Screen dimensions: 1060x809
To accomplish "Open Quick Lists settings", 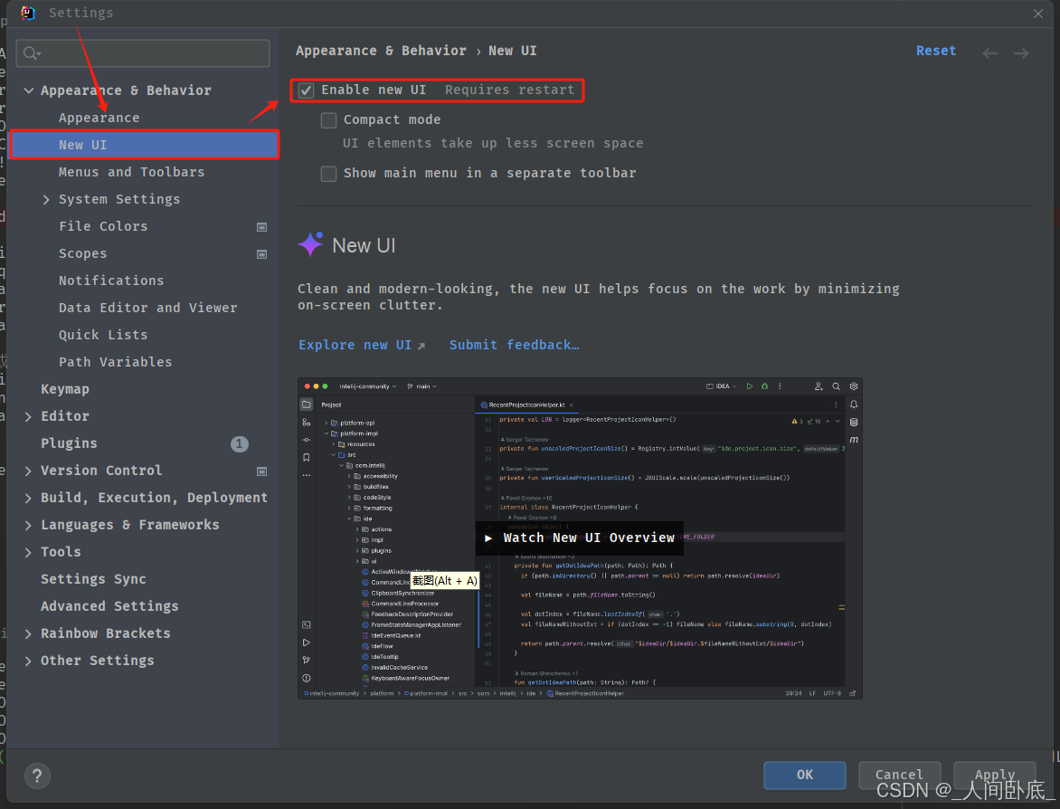I will [103, 335].
